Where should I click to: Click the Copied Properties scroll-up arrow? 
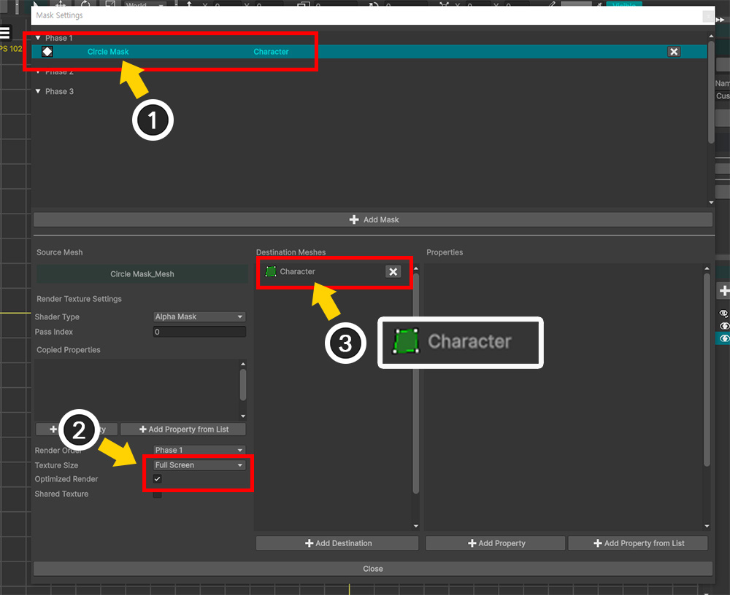[x=242, y=364]
